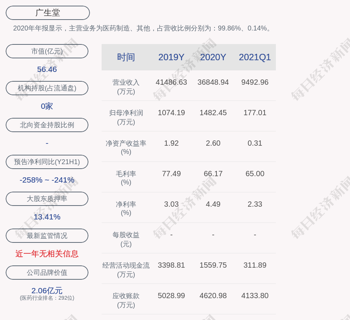This screenshot has width=350, height=320.
Task: Select the net profit cell 177.01
Action: (255, 113)
